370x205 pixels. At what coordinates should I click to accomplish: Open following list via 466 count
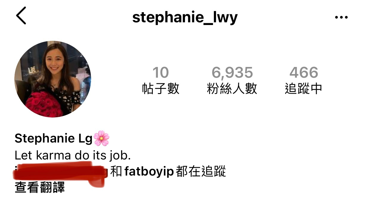pyautogui.click(x=304, y=73)
